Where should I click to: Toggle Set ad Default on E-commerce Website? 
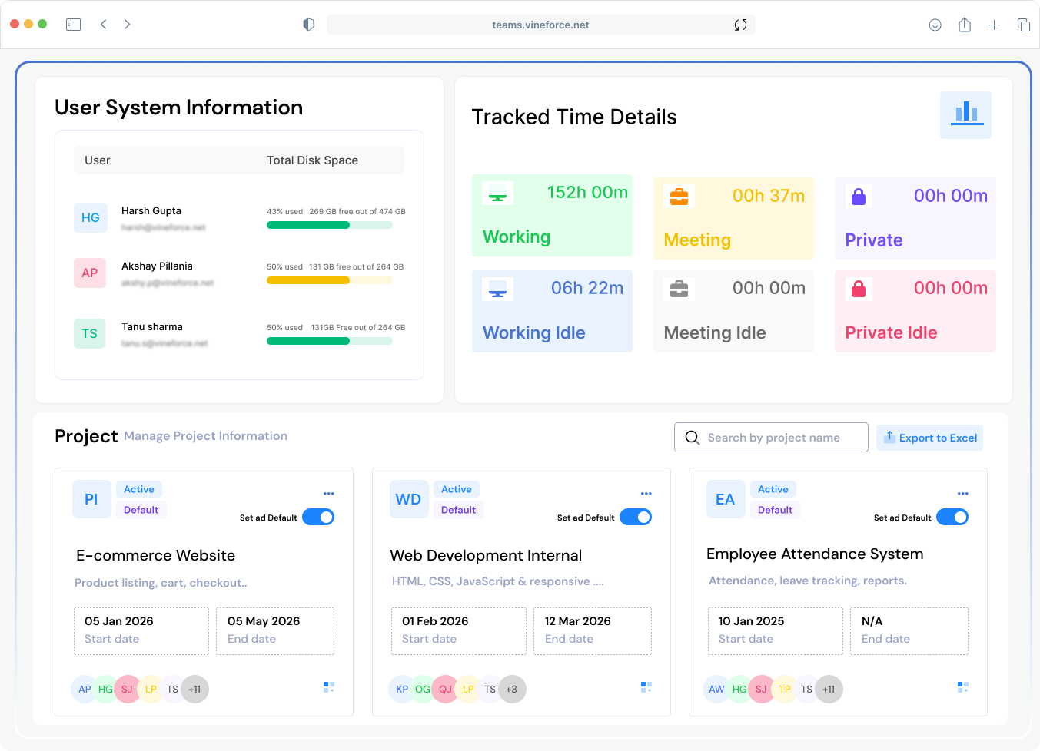[x=319, y=517]
